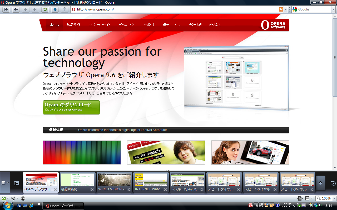Close the WIRED VISION tab

tap(129, 190)
